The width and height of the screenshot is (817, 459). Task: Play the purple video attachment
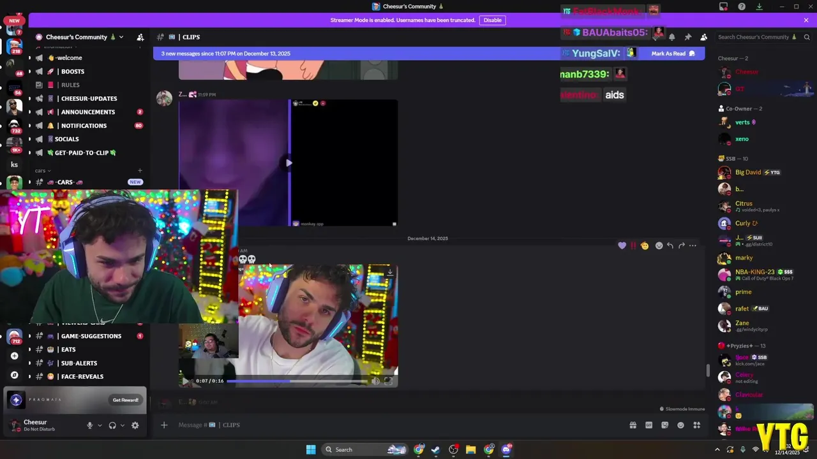coord(289,163)
